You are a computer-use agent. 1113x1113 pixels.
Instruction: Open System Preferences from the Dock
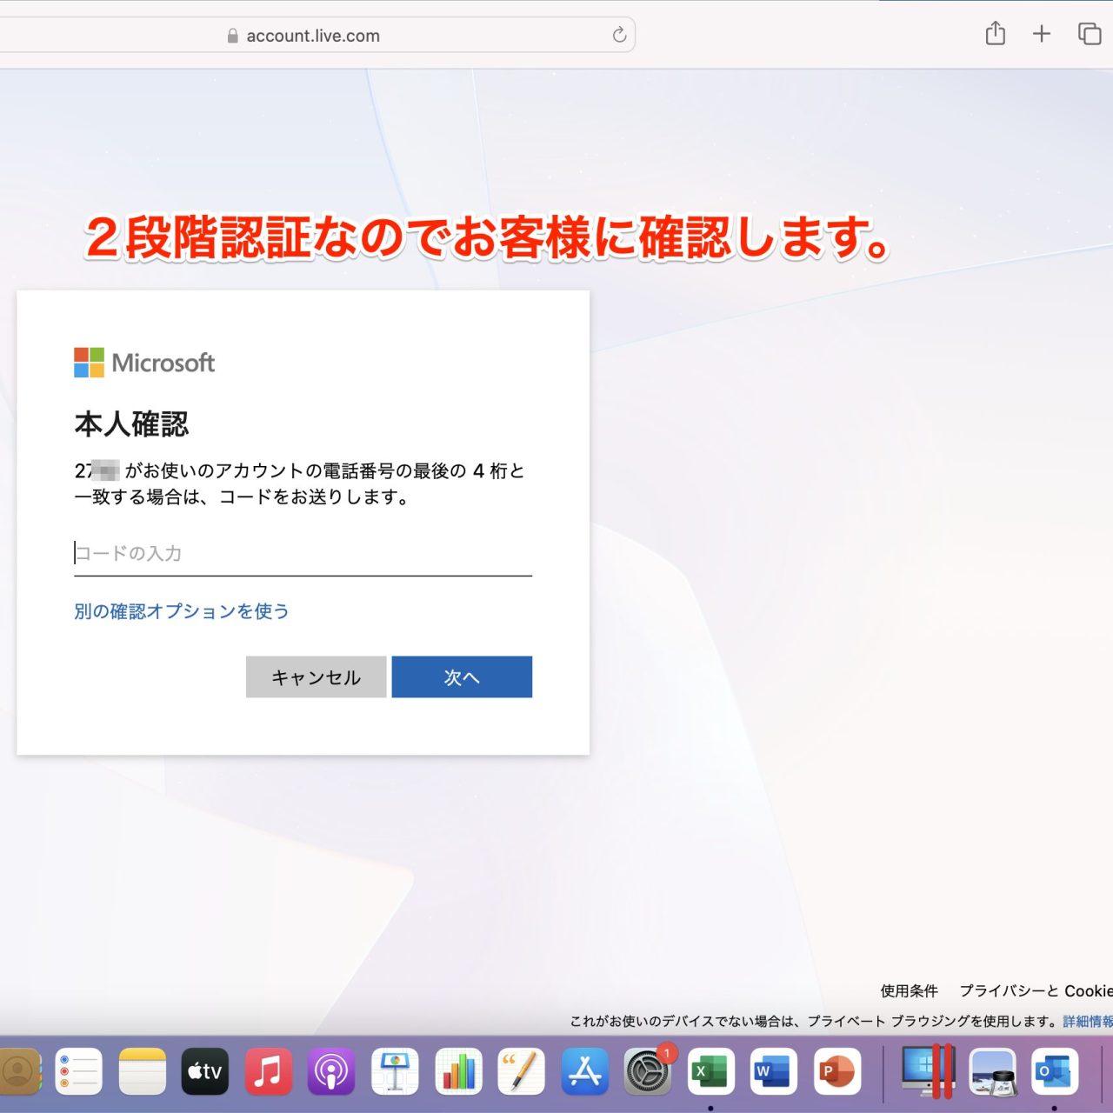[648, 1071]
